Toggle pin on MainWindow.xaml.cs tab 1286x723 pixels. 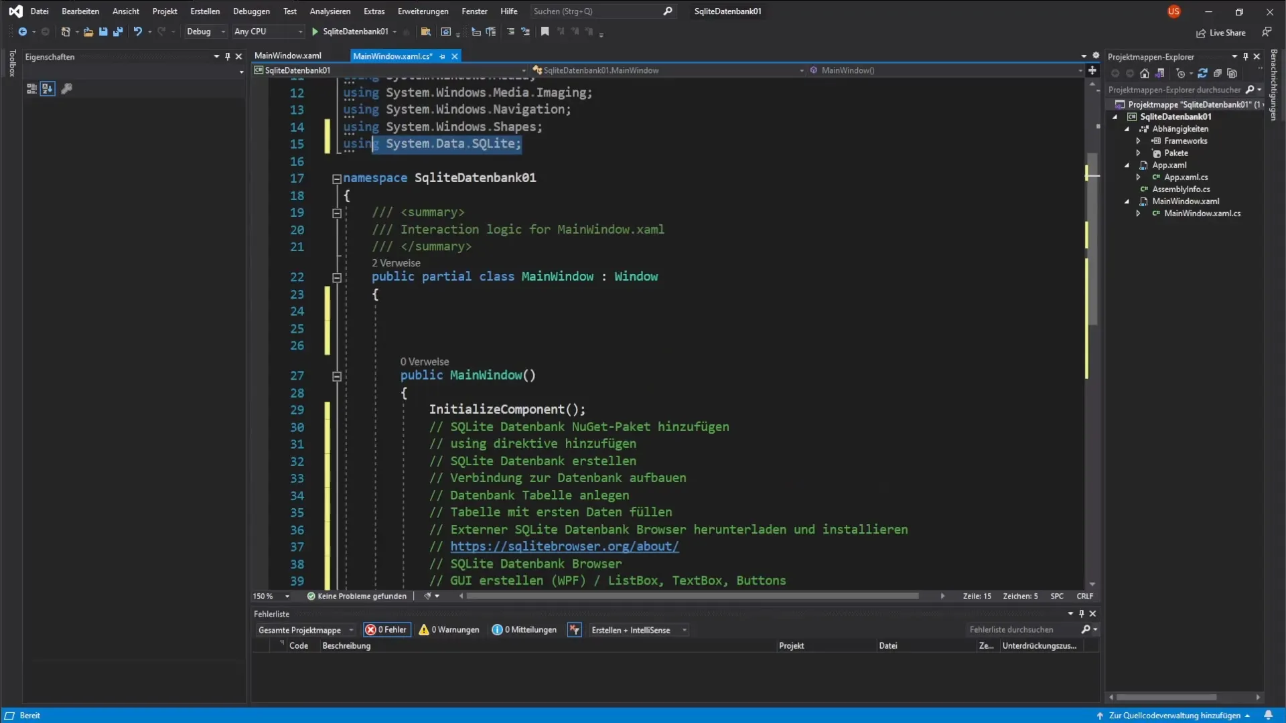[x=442, y=56]
